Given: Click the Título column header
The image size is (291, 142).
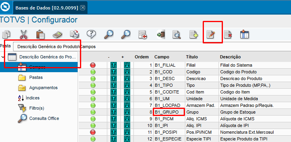Looking at the screenshot, I should point(192,57).
